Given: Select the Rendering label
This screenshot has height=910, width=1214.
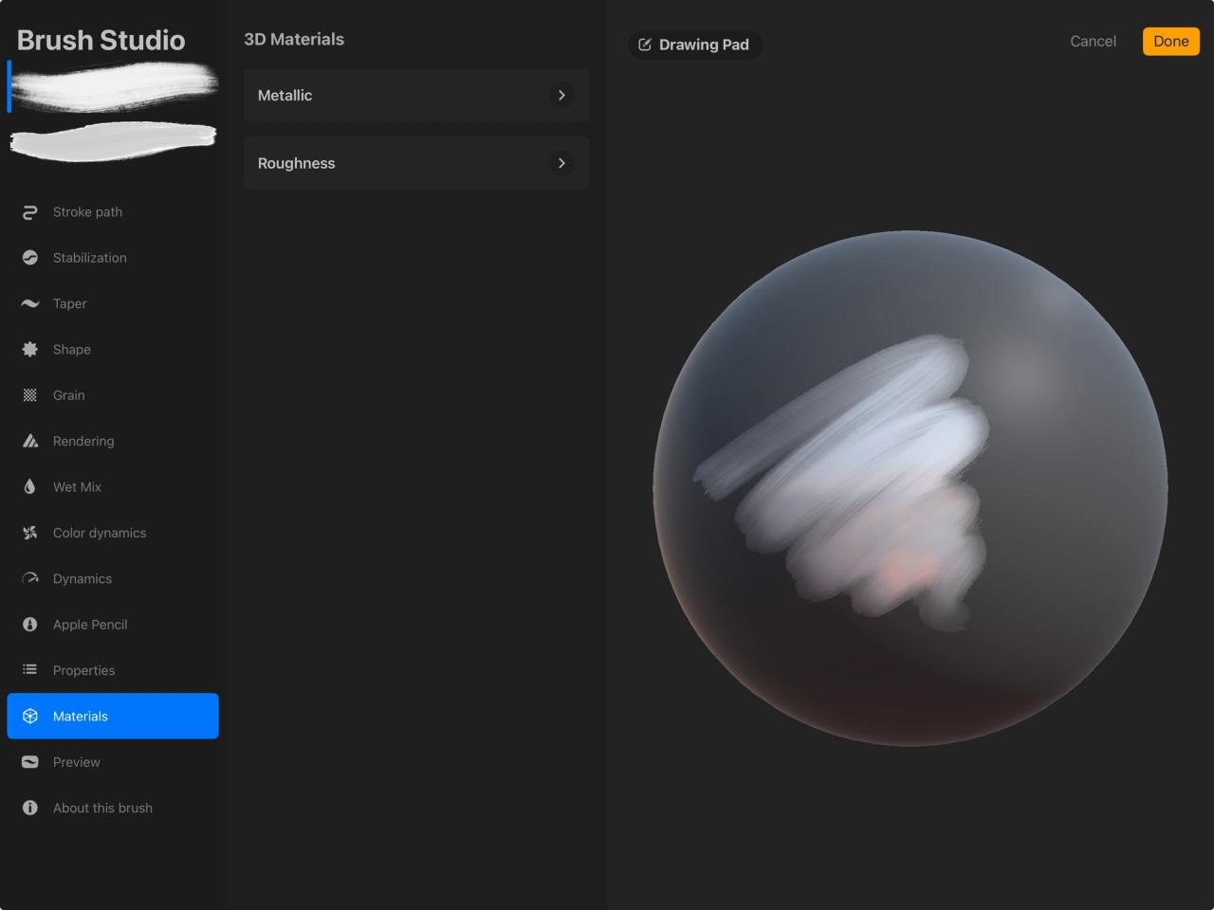Looking at the screenshot, I should (x=83, y=441).
